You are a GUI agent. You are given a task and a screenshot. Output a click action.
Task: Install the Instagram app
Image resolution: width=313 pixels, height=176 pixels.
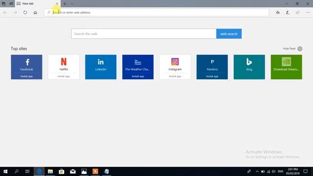(x=175, y=76)
